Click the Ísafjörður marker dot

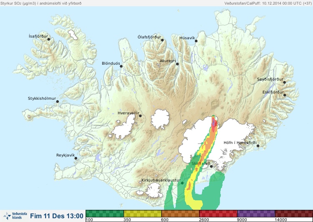click(x=49, y=39)
